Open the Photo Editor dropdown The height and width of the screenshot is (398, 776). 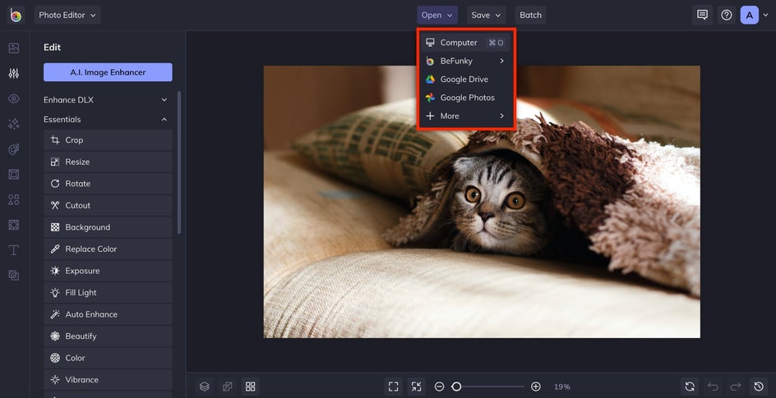(x=67, y=16)
